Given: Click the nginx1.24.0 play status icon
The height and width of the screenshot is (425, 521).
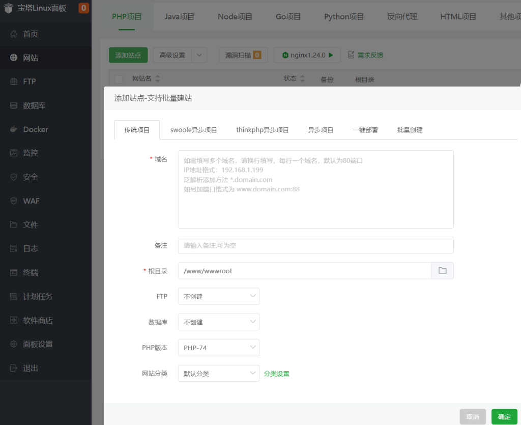Looking at the screenshot, I should [331, 55].
